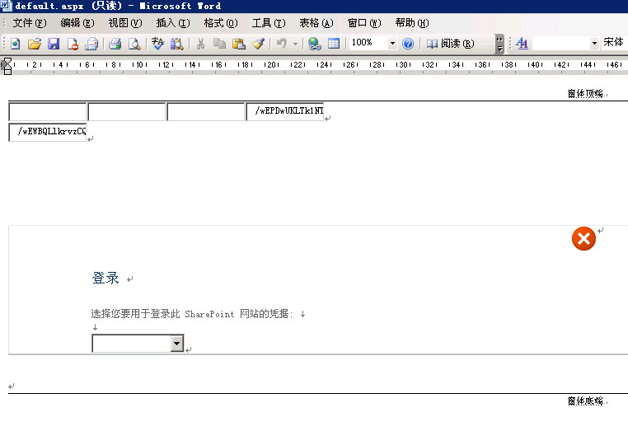Viewport: 628px width, 445px height.
Task: Click the field containing /wEWBQLlkrvzCQ
Action: (48, 132)
